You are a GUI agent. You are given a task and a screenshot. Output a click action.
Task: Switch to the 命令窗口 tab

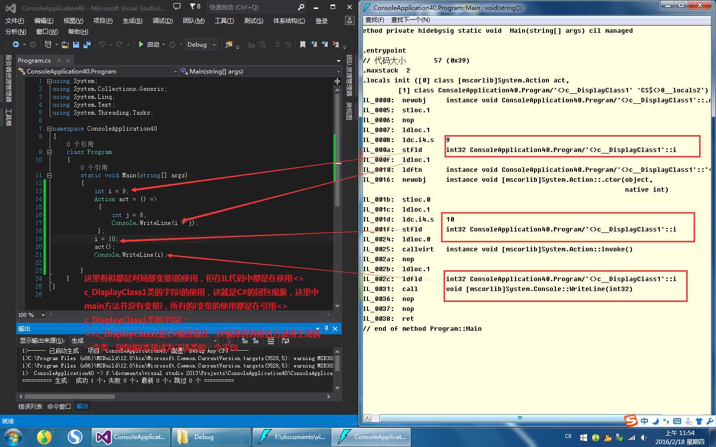pyautogui.click(x=59, y=406)
